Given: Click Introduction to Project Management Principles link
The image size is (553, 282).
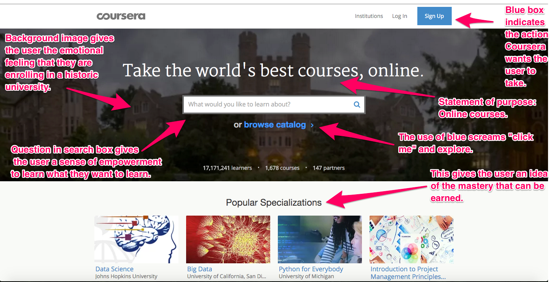Looking at the screenshot, I should (x=408, y=273).
